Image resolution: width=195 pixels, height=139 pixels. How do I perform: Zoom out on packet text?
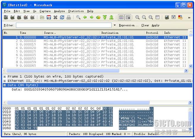click(x=144, y=17)
